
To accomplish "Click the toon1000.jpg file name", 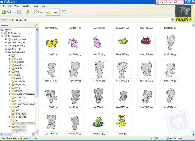I will pyautogui.click(x=51, y=28).
